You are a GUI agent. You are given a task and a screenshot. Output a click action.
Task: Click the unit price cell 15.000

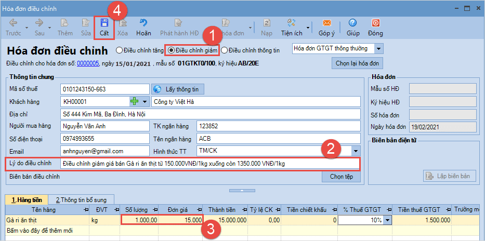click(x=180, y=220)
